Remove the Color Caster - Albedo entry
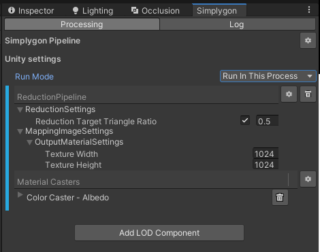 tap(280, 198)
